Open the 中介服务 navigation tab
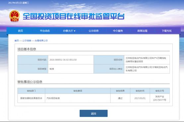 [118, 31]
